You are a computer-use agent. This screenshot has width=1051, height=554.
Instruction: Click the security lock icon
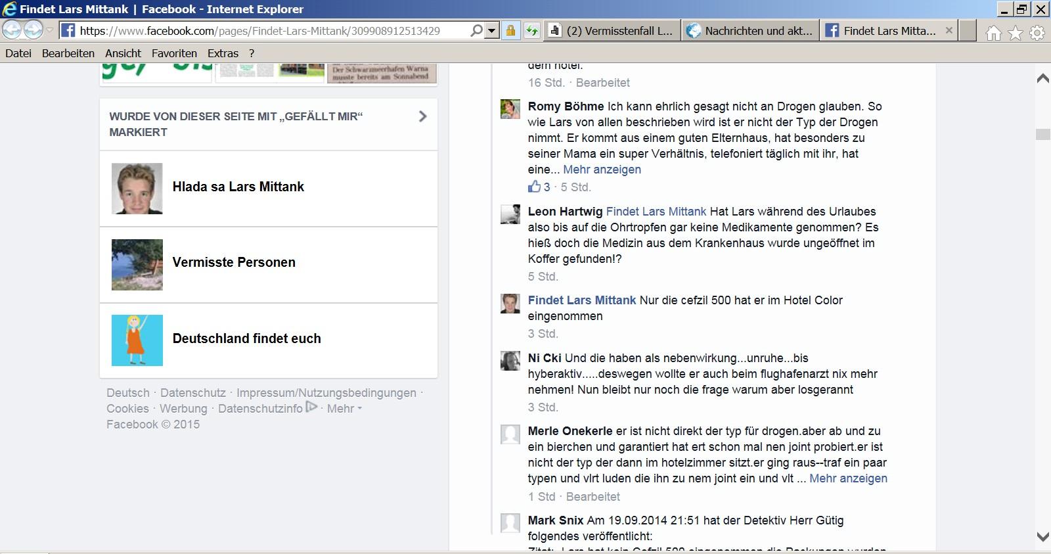[x=510, y=30]
